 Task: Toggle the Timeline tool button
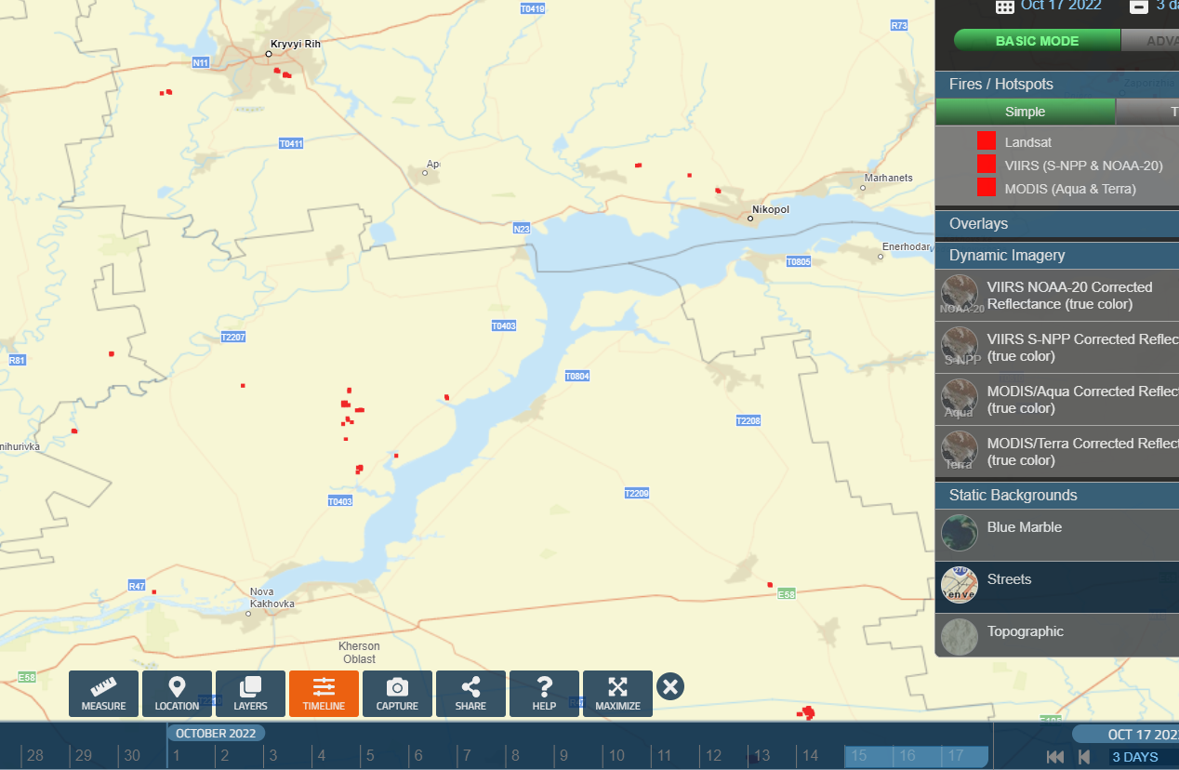pyautogui.click(x=324, y=694)
